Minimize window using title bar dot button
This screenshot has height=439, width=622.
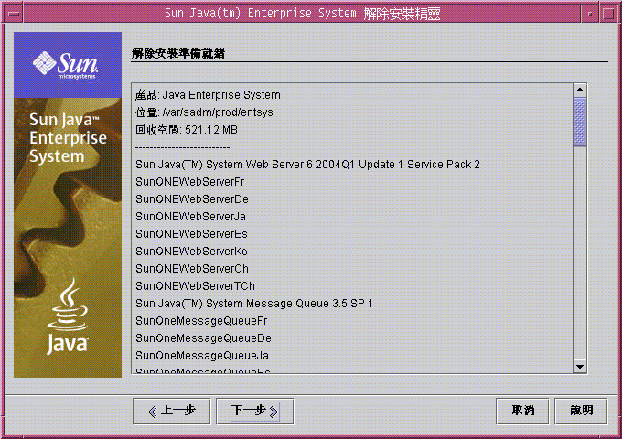pos(590,14)
